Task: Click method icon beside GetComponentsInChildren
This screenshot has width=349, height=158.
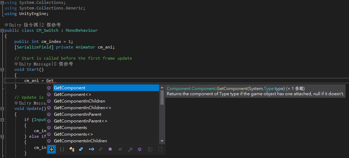Action: coord(49,141)
